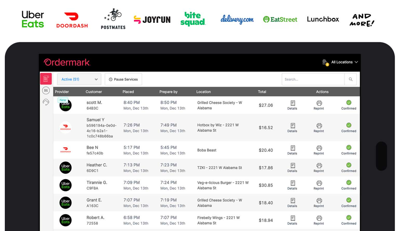The width and height of the screenshot is (399, 231).
Task: Open the Active (51) filter dropdown
Action: (79, 79)
